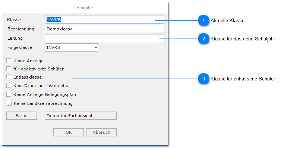Enable the Keine Anzeige checkbox

(x=9, y=60)
